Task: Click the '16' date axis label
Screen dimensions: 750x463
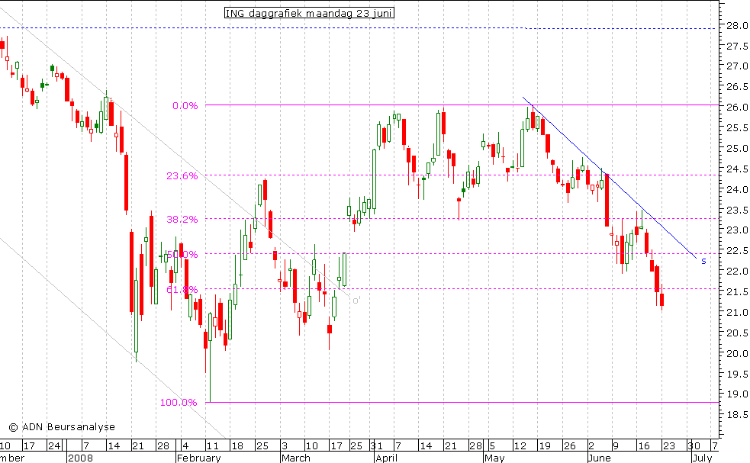Action: click(643, 445)
